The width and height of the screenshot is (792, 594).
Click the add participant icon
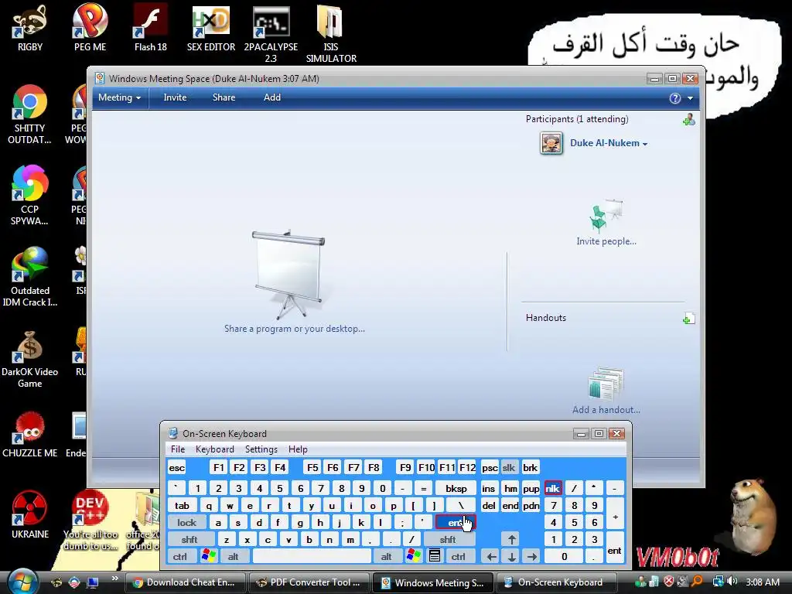click(688, 120)
